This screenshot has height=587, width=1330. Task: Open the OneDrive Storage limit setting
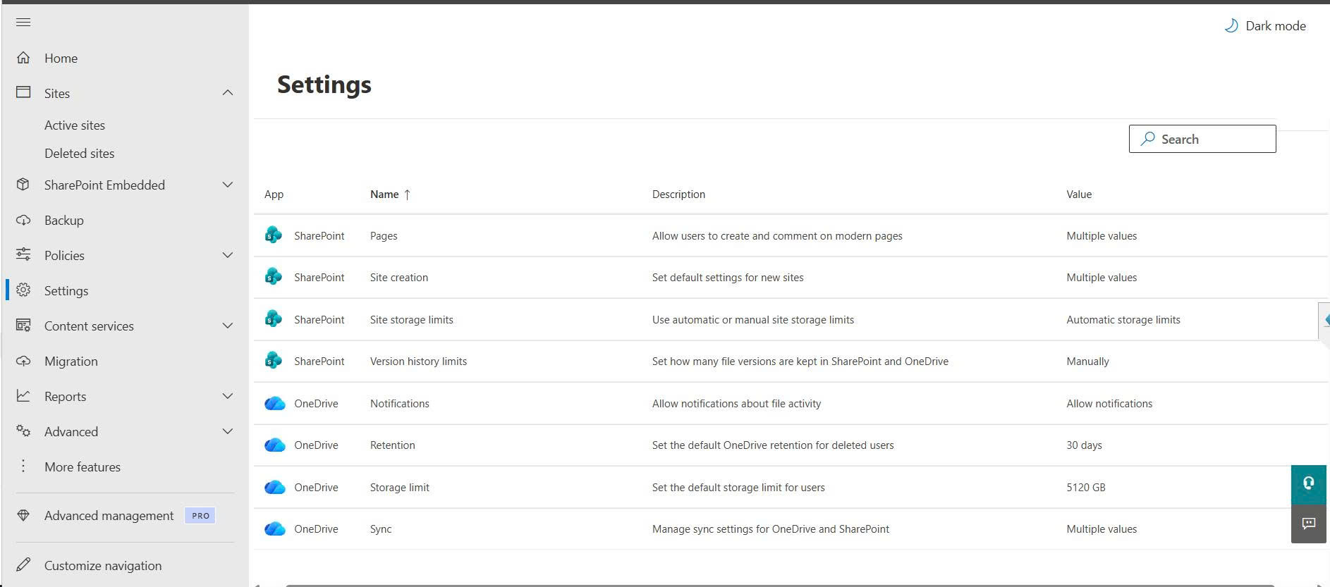tap(399, 487)
